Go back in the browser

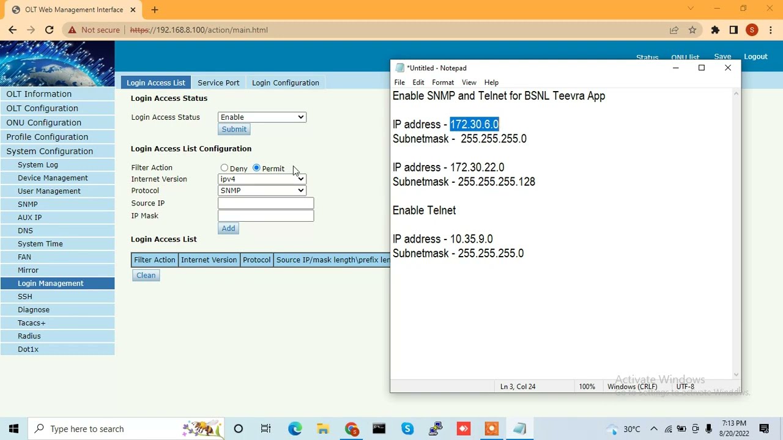(12, 29)
